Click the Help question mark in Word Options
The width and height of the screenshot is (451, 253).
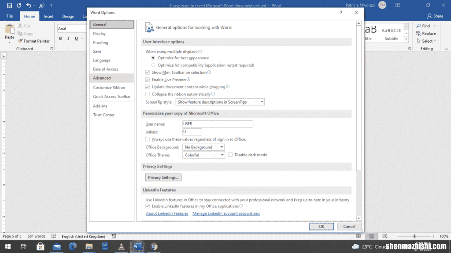(341, 13)
